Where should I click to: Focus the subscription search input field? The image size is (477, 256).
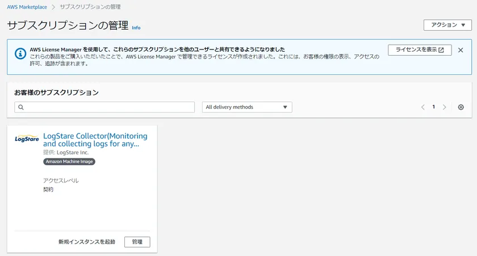108,107
